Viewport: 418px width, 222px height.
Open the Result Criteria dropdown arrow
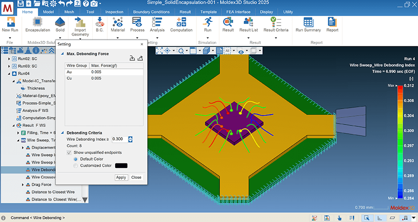click(276, 38)
